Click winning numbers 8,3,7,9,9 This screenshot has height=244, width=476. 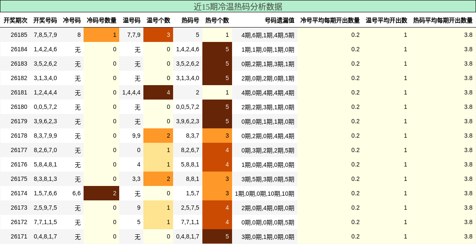[45, 136]
